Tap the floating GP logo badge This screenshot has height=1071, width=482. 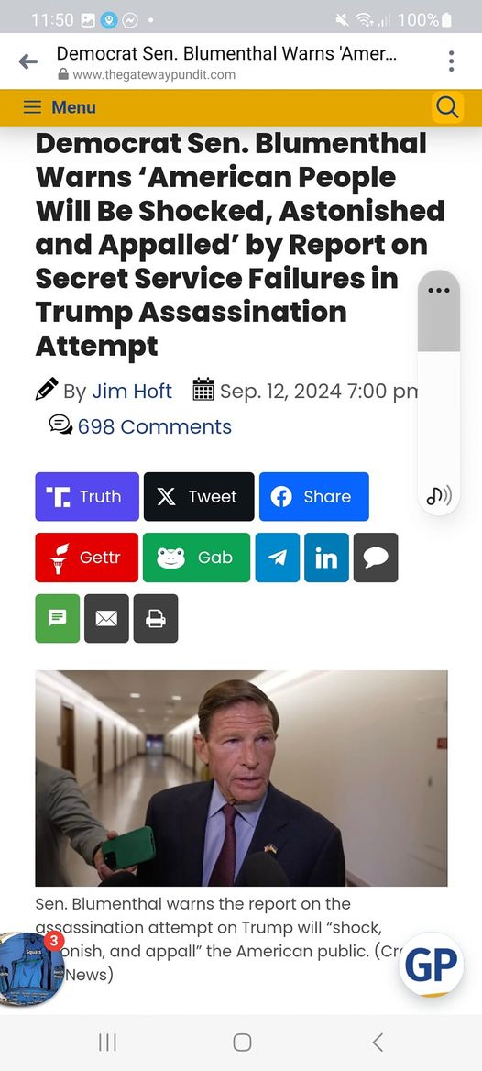tap(432, 965)
